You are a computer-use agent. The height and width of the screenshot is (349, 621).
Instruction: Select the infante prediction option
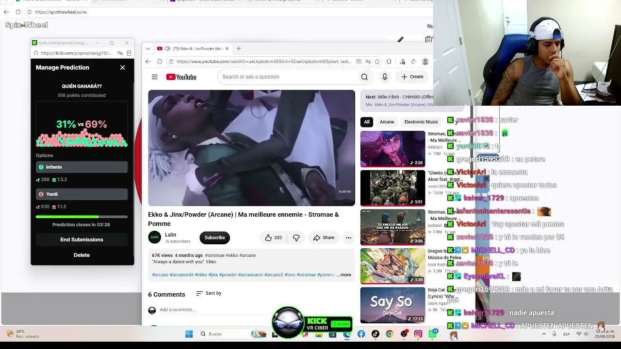point(82,167)
